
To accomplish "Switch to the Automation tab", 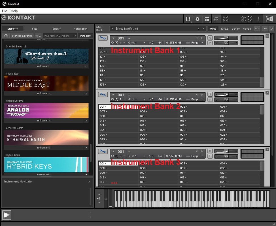I will click(x=80, y=29).
